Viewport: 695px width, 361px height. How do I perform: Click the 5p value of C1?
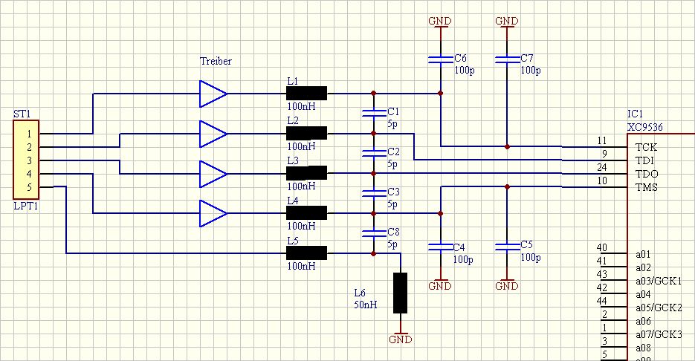[392, 123]
